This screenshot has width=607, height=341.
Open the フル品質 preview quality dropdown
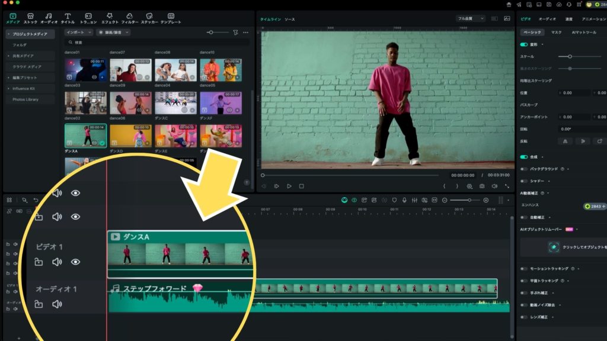click(471, 19)
